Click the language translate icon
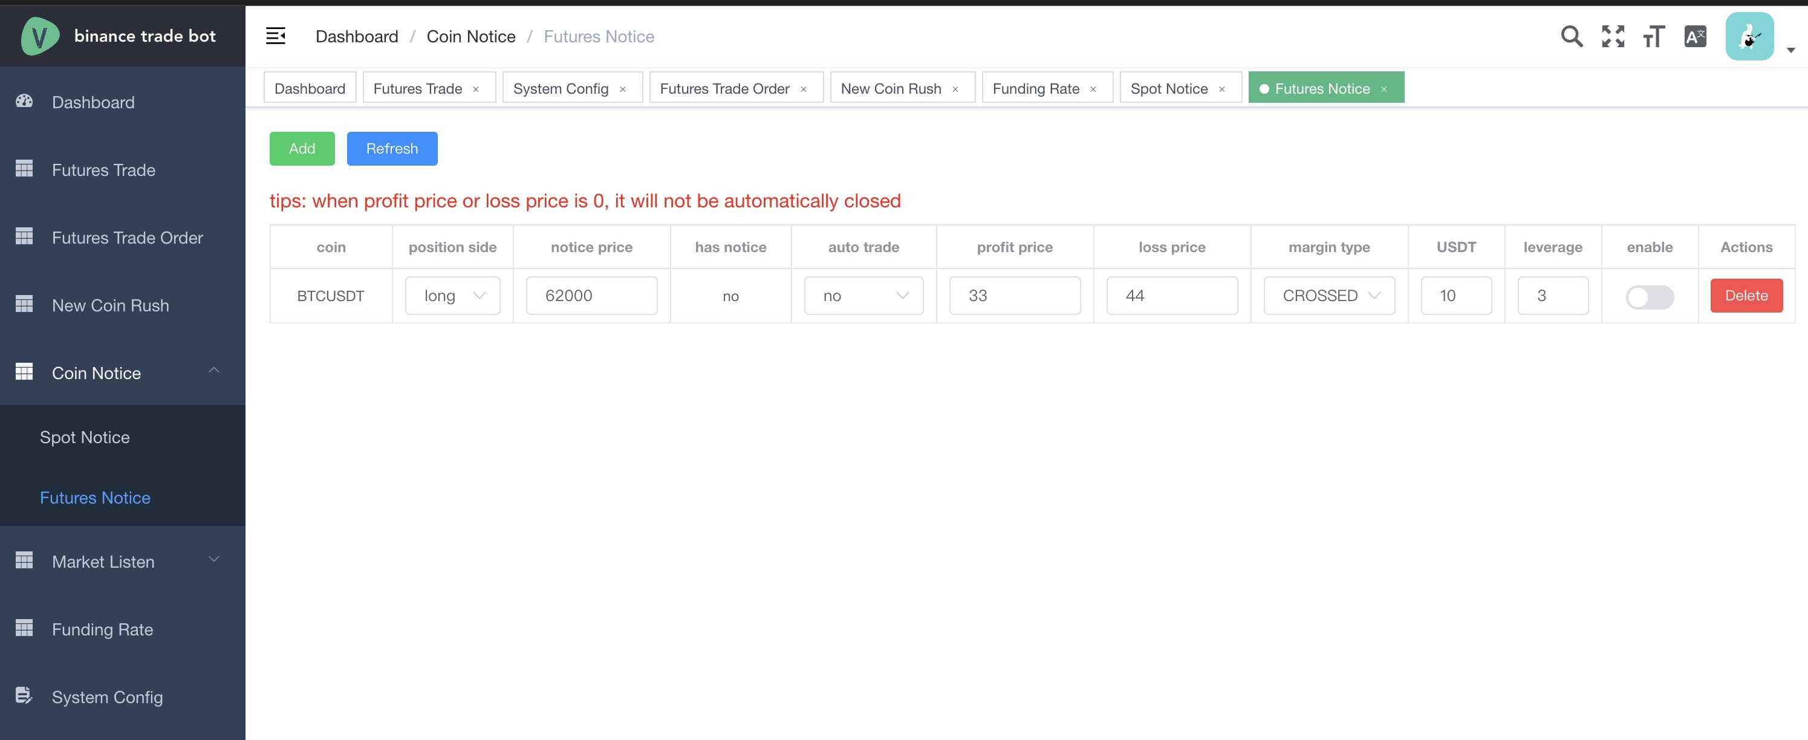Image resolution: width=1808 pixels, height=740 pixels. pos(1694,36)
